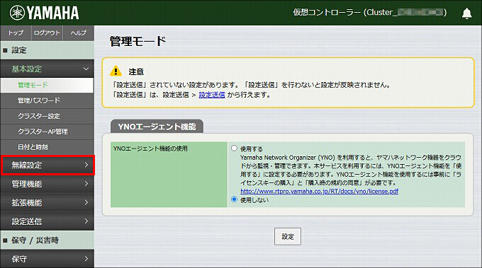Select the 使用しない radio button
The width and height of the screenshot is (482, 268).
(234, 199)
